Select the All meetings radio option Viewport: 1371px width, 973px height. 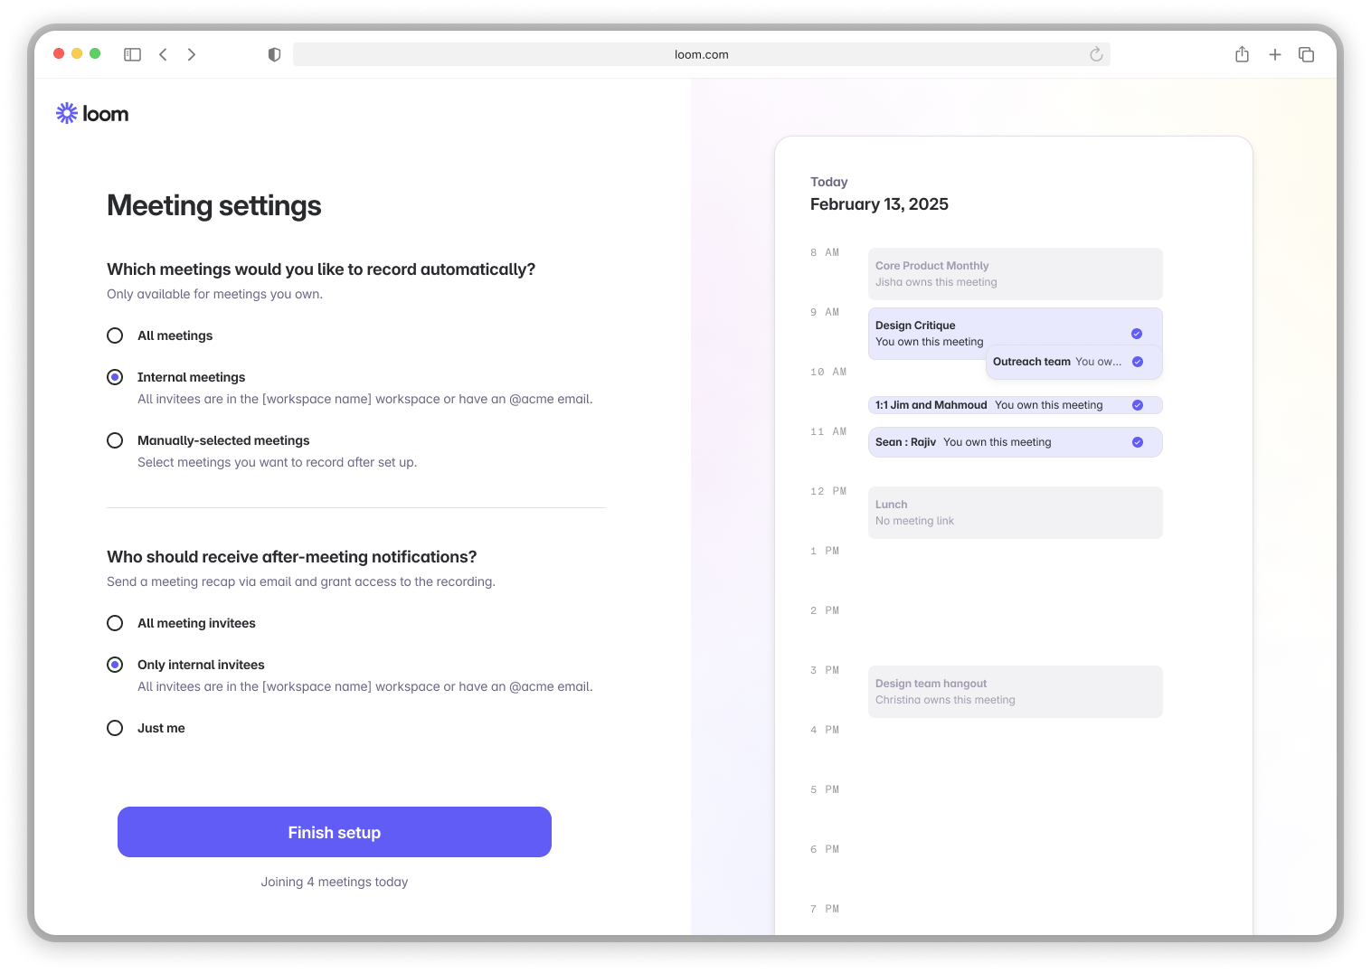point(115,335)
